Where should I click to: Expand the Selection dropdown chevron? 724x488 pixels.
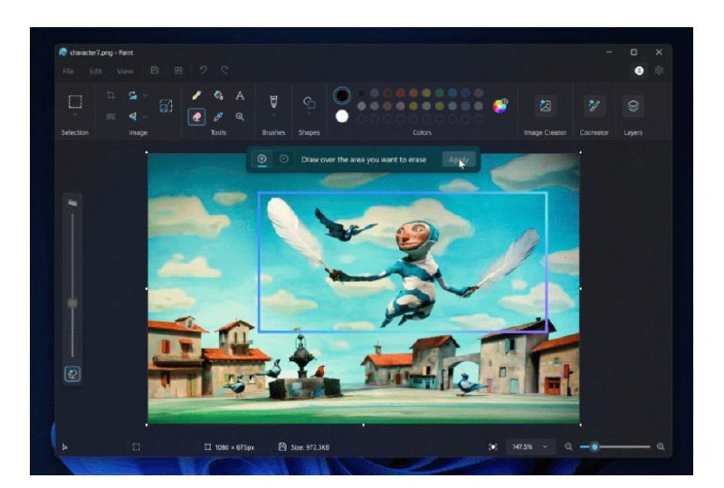(x=75, y=115)
